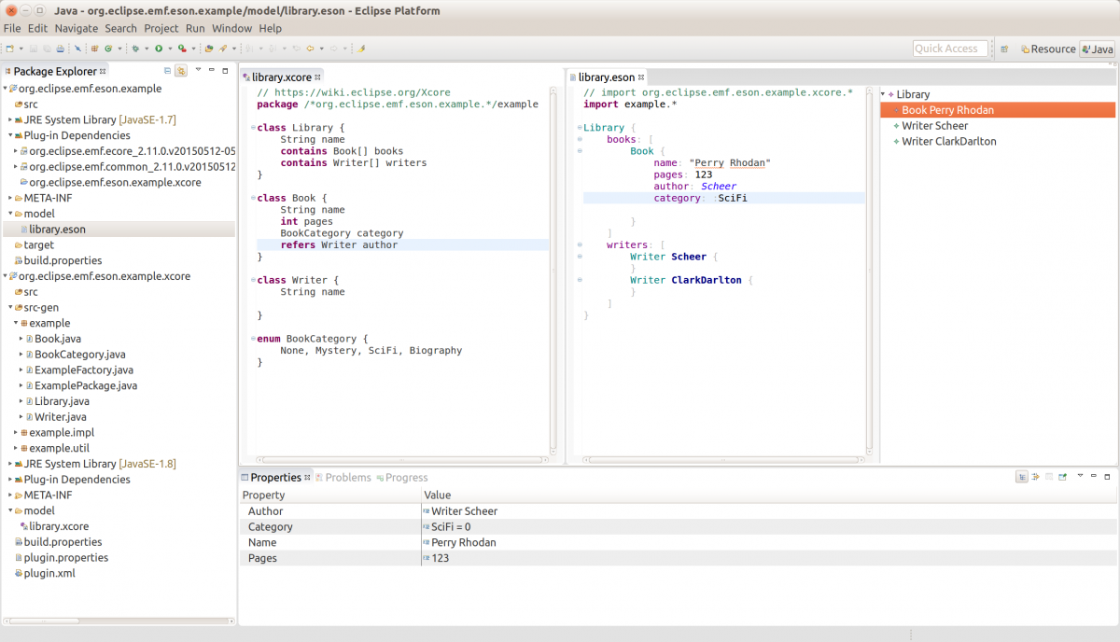Expand the example.impl package node
Image resolution: width=1120 pixels, height=642 pixels.
16,432
